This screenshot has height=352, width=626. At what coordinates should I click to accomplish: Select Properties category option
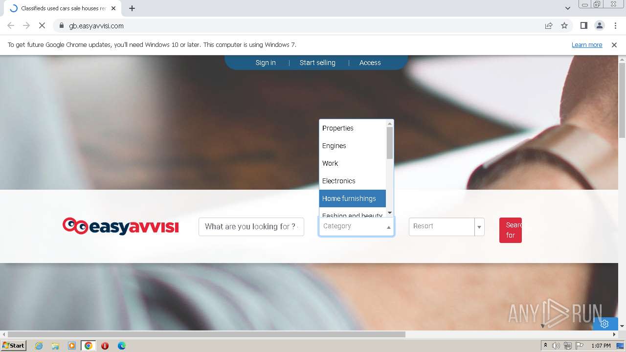coord(353,128)
